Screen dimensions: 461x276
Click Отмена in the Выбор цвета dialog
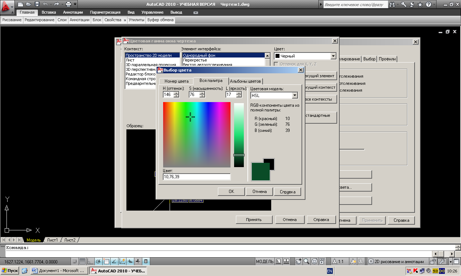[259, 192]
